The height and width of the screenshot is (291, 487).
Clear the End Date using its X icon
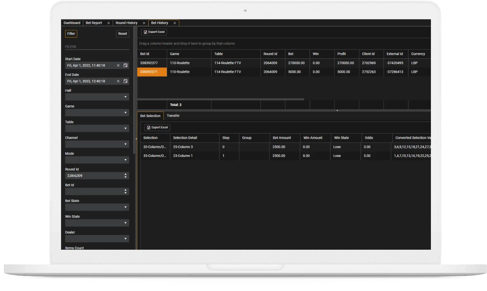(x=118, y=81)
